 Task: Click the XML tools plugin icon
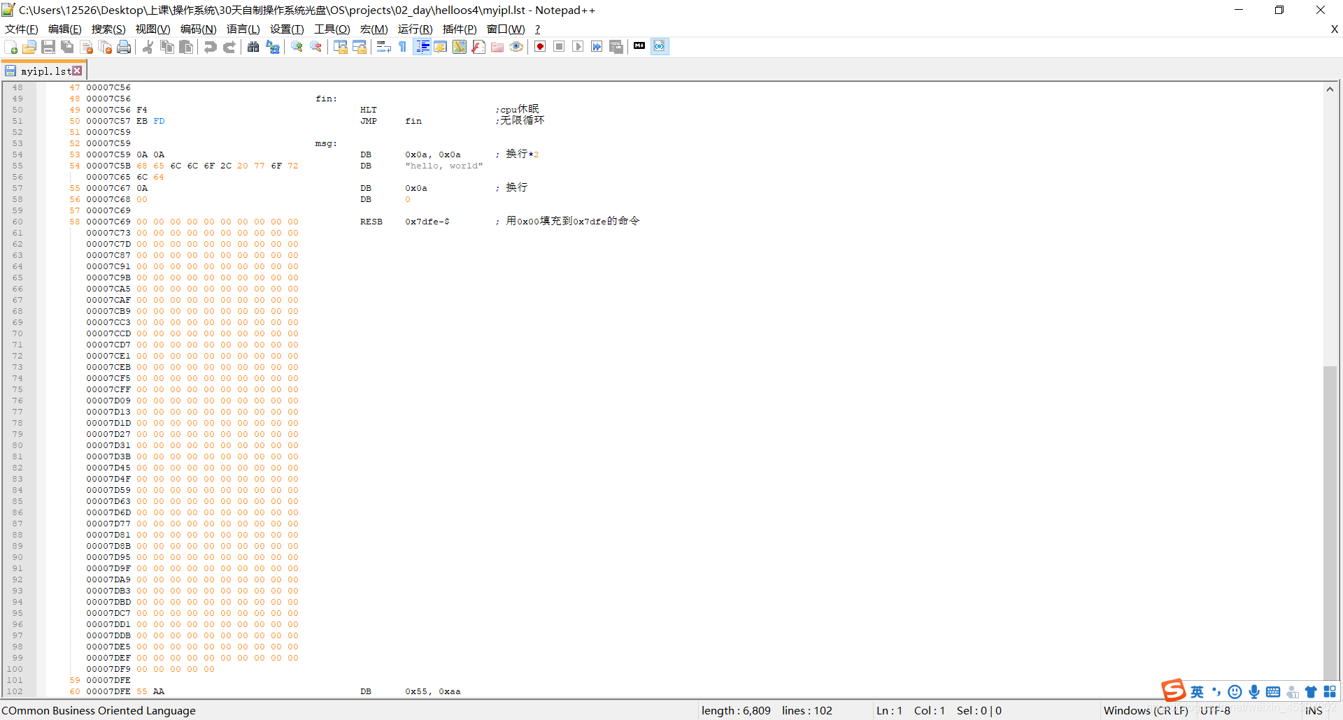coord(660,47)
